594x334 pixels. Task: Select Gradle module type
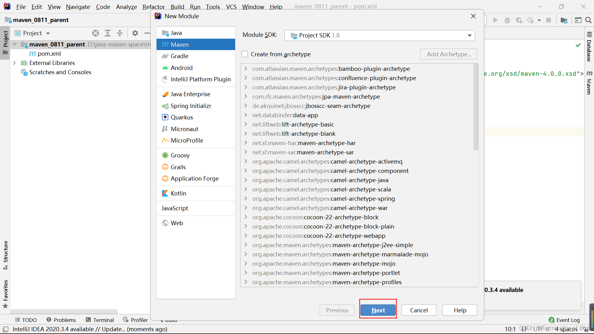196,56
